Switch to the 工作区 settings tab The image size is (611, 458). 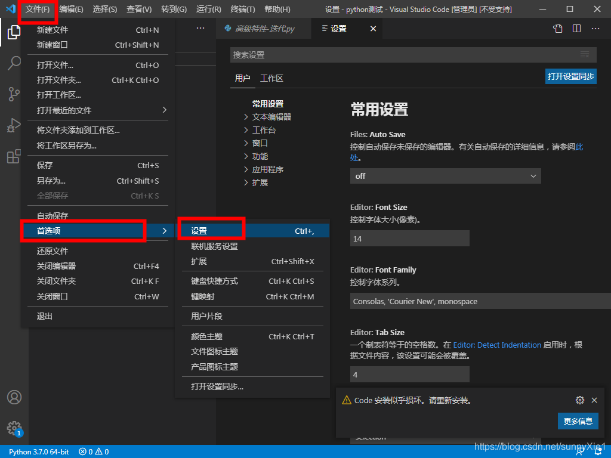[x=271, y=78]
